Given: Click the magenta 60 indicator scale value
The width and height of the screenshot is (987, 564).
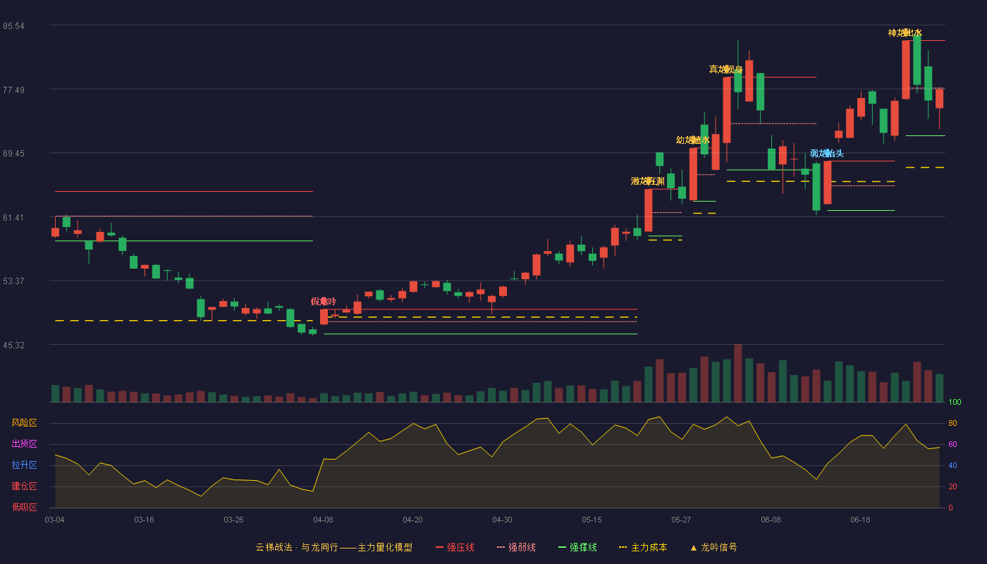Looking at the screenshot, I should (x=952, y=444).
